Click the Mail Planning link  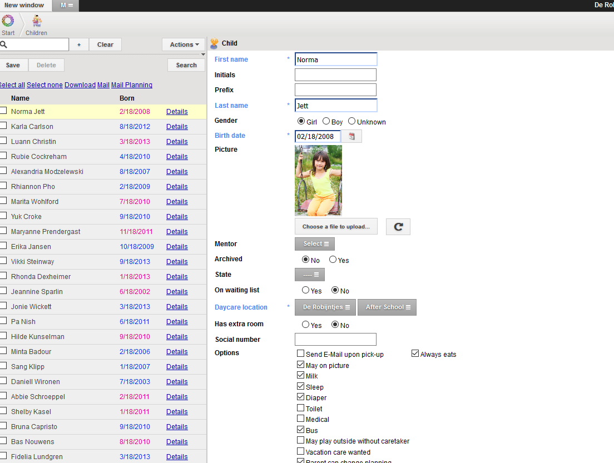point(132,85)
